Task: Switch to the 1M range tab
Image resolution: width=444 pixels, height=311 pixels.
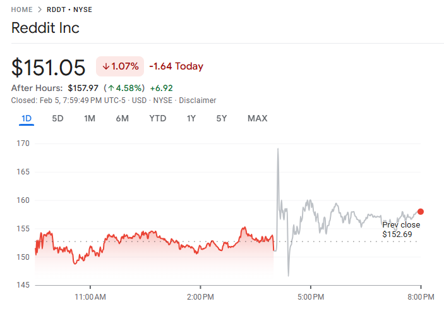Action: (90, 118)
